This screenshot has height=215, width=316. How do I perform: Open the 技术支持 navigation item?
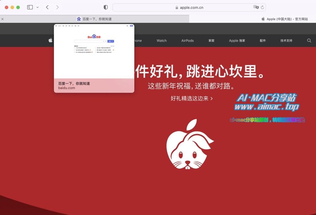tap(286, 41)
